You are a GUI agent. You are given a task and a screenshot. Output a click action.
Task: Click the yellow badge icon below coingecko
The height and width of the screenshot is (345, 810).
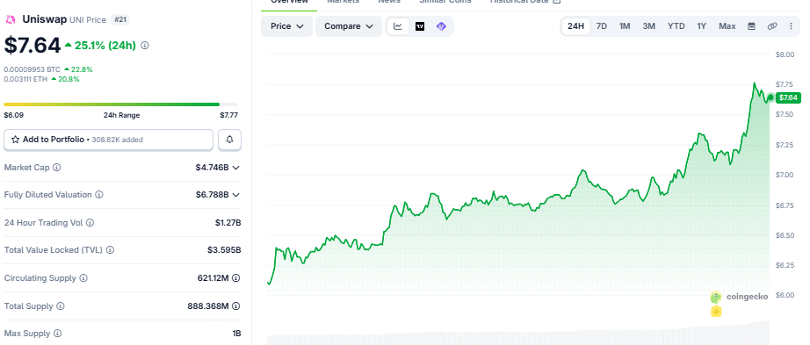pos(716,312)
